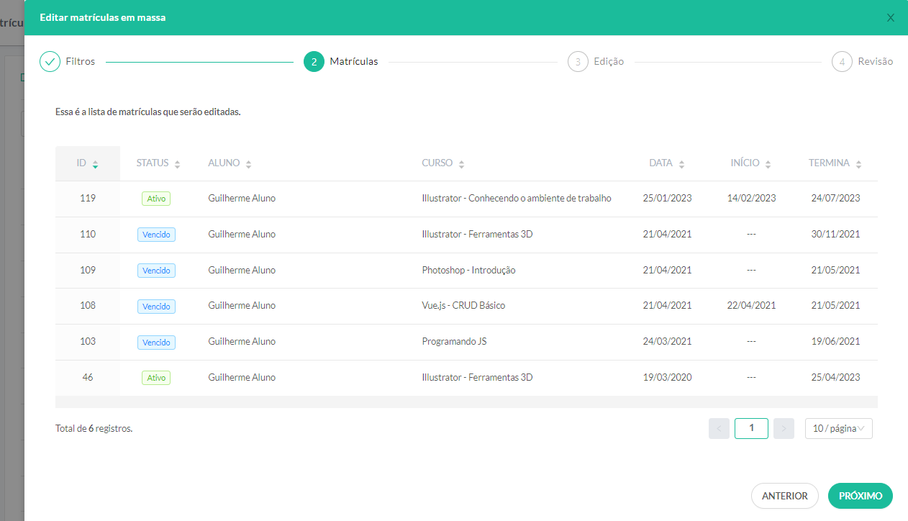The image size is (908, 521).
Task: Click the Ativo badge in row 46
Action: pos(156,378)
